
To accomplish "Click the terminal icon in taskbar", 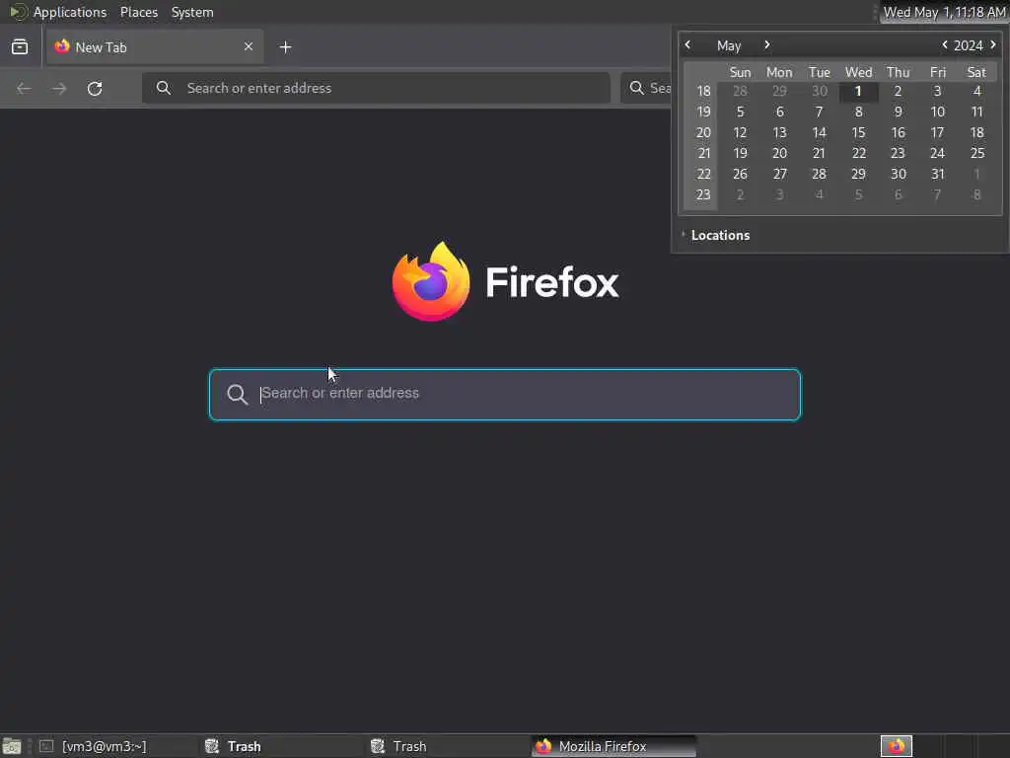I will pyautogui.click(x=46, y=746).
